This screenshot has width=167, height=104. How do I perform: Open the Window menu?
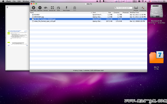click(x=26, y=1)
